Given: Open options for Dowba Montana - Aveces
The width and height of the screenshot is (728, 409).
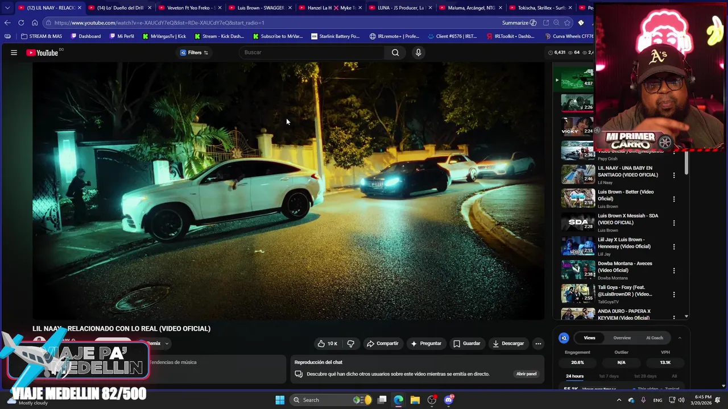Looking at the screenshot, I should click(x=674, y=270).
